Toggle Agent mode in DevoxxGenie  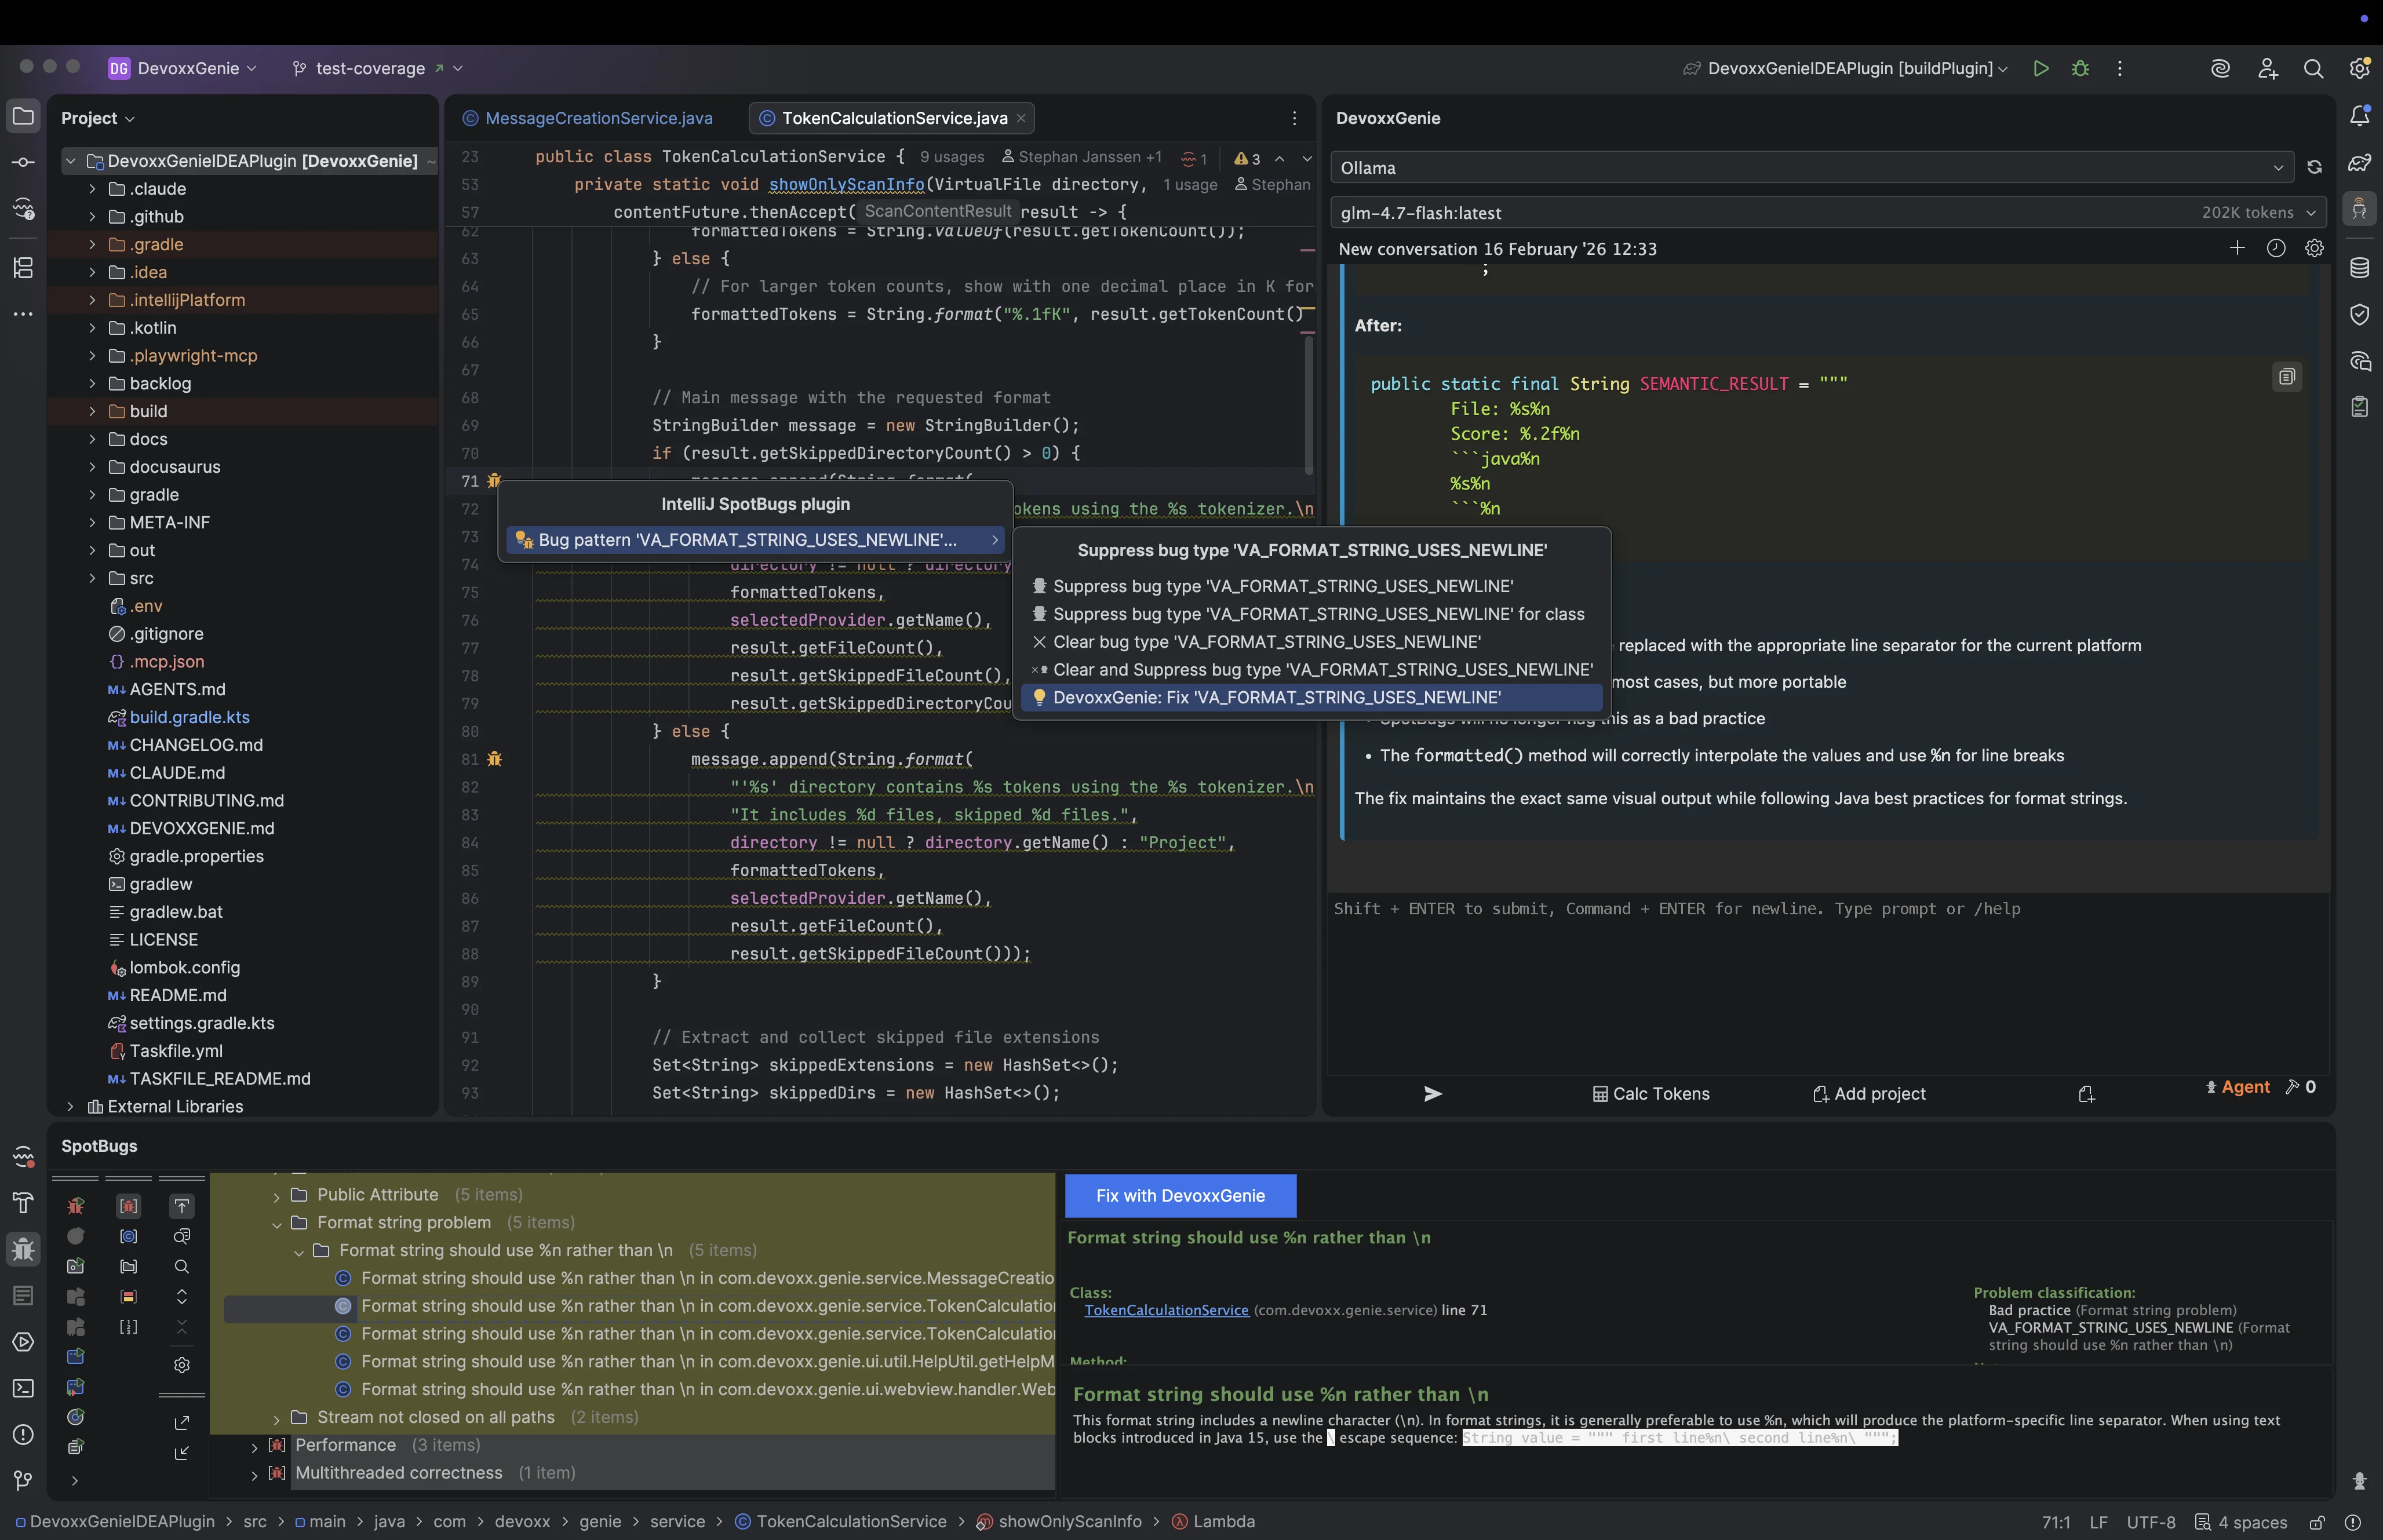coord(2238,1086)
